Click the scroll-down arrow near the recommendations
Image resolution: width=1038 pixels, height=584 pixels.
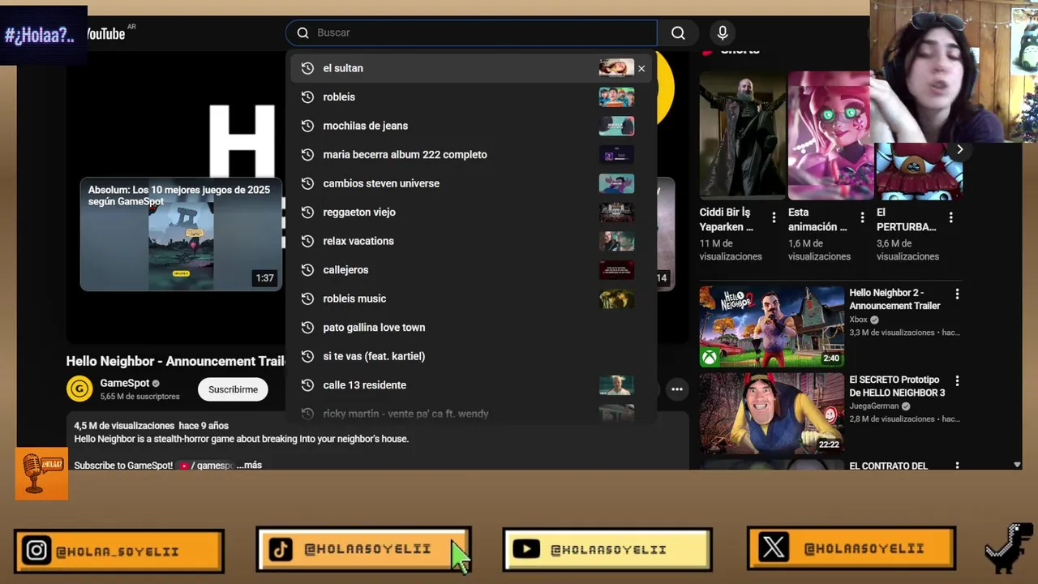point(1017,465)
